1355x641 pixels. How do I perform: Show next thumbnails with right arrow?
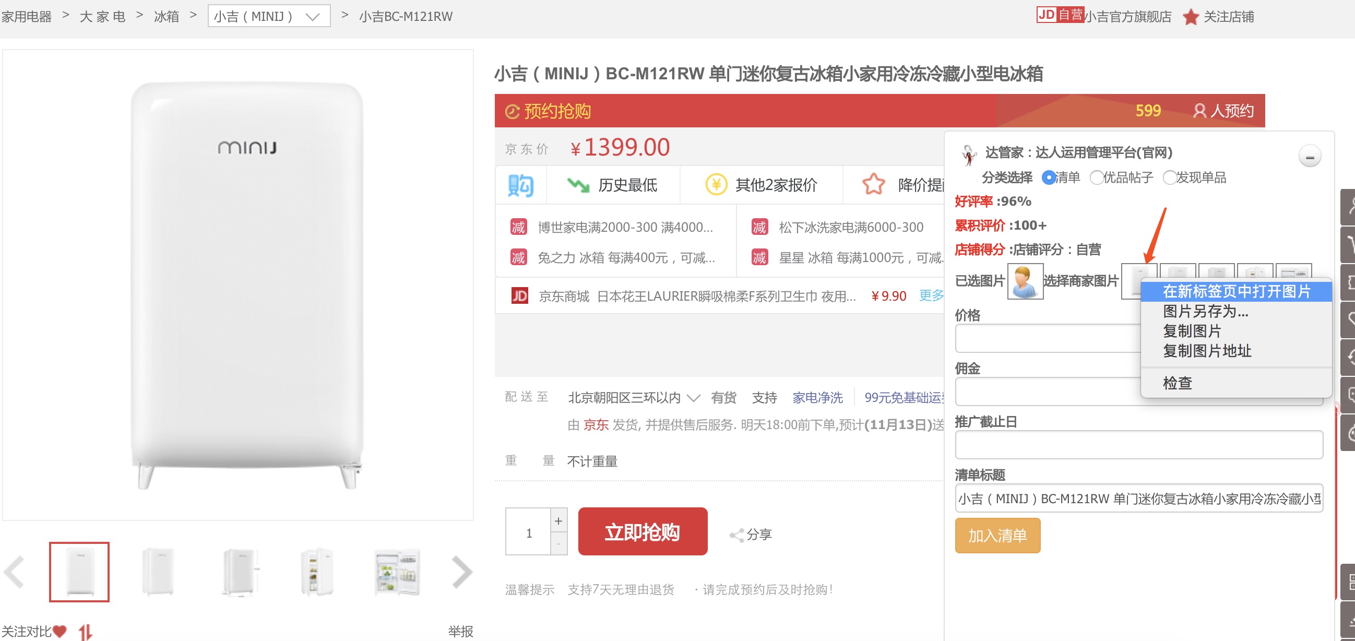[462, 572]
